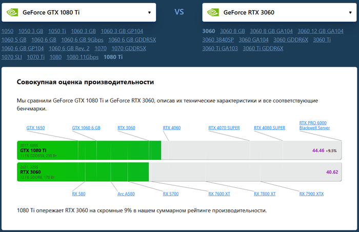Select the RX 5700 chart label

click(x=171, y=194)
